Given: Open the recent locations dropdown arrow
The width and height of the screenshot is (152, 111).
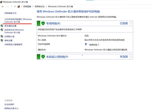Looking at the screenshot, I should click(x=12, y=7).
